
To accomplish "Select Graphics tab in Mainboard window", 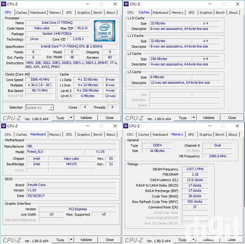I will point(83,134).
